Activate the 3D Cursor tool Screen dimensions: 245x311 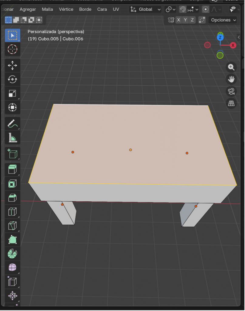[x=12, y=49]
